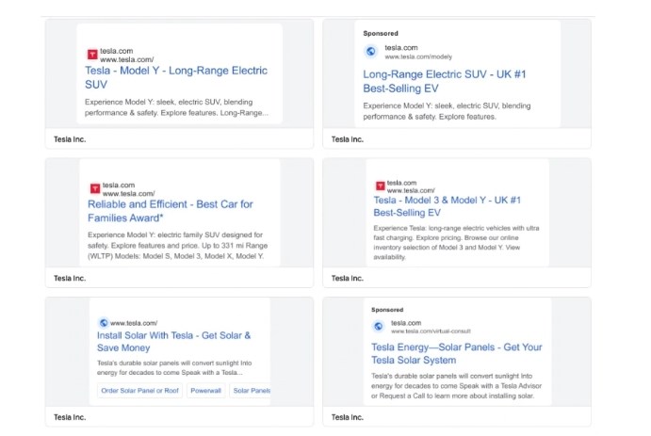Click 'Tesla Inc.' under Model 3 & Model Y ad
This screenshot has width=651, height=436.
[347, 279]
